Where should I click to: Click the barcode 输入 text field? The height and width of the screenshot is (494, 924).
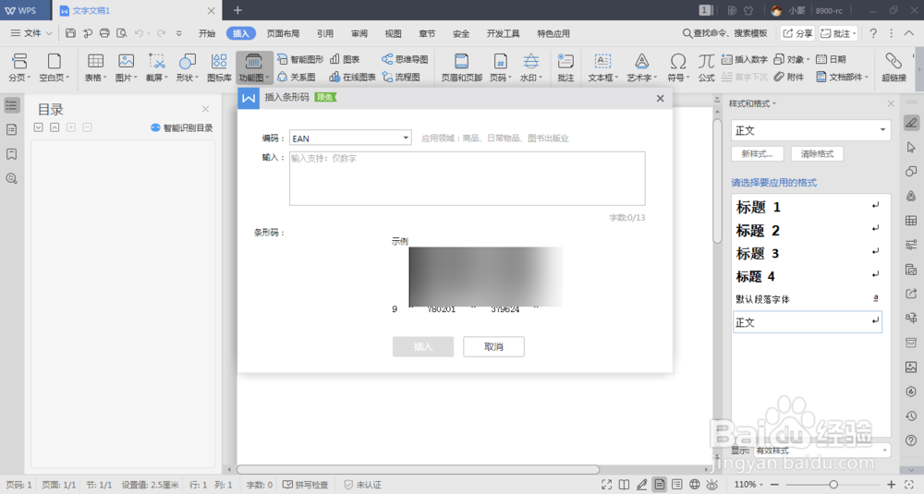coord(467,178)
